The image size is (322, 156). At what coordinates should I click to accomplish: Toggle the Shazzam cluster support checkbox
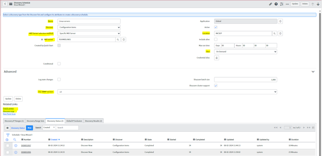[216, 85]
